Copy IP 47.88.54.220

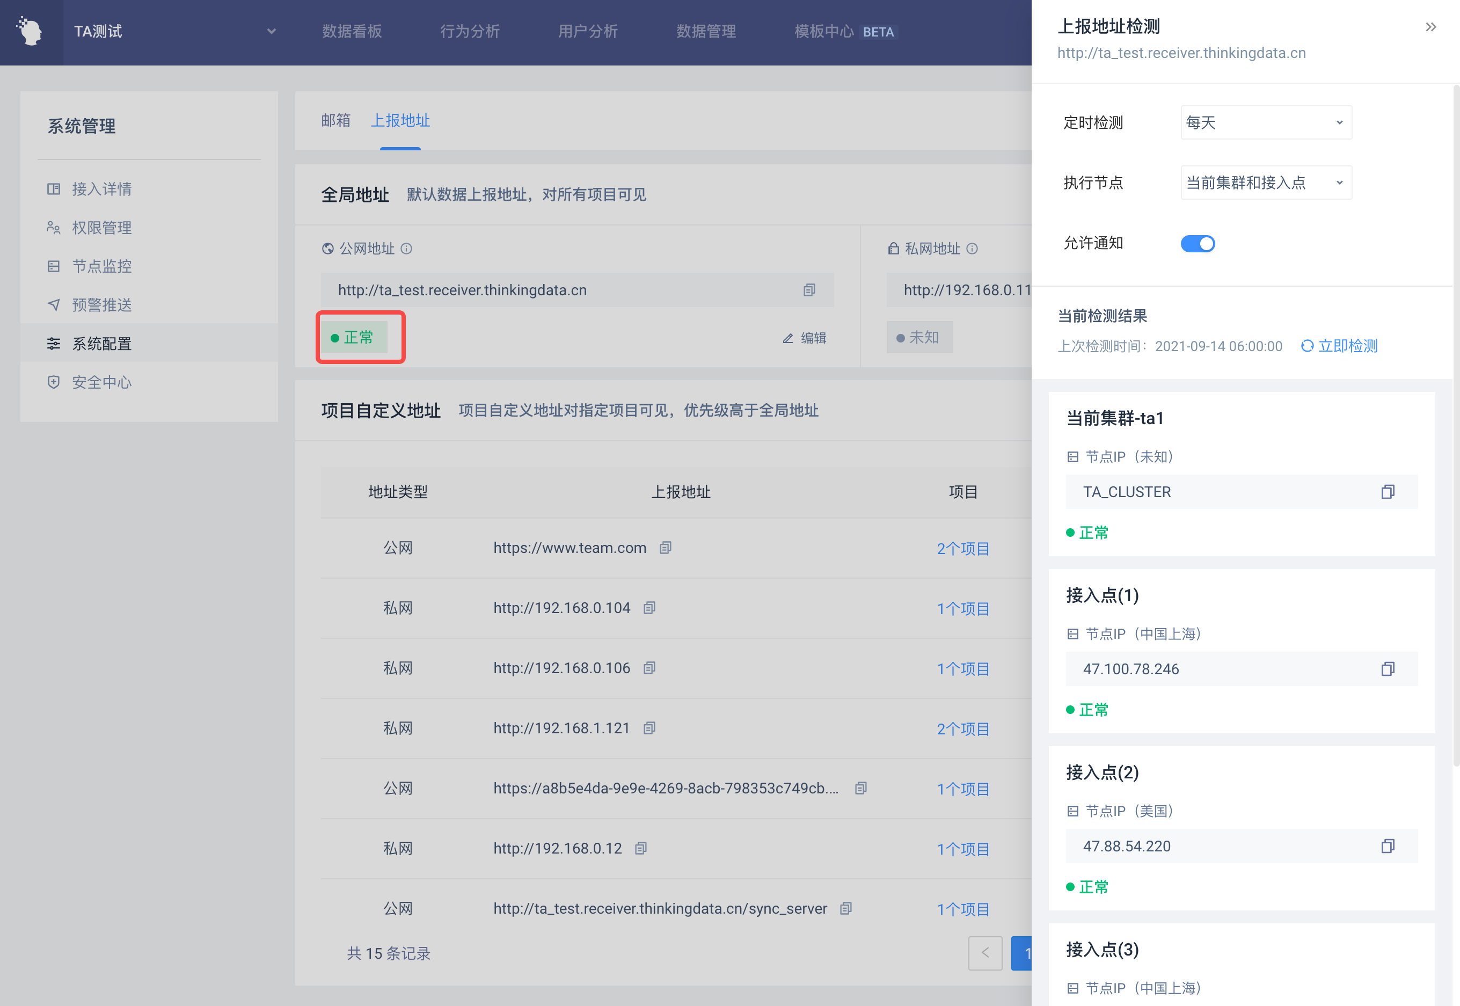pyautogui.click(x=1388, y=846)
